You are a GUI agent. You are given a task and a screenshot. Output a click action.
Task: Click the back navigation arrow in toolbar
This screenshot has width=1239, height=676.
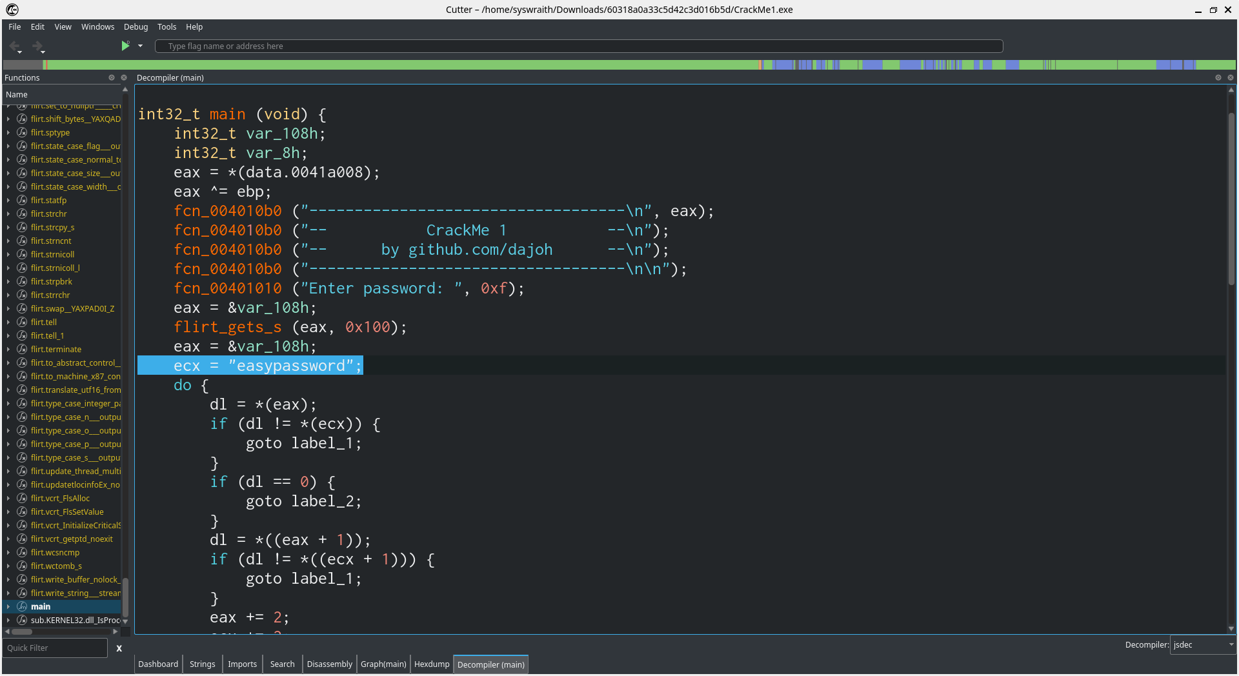pyautogui.click(x=14, y=46)
